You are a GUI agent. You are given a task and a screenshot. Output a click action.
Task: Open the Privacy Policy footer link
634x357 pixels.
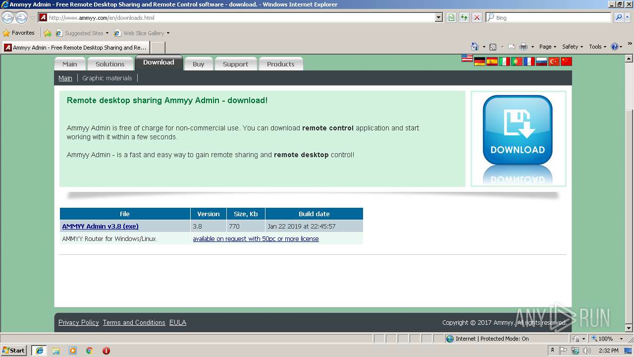[79, 322]
